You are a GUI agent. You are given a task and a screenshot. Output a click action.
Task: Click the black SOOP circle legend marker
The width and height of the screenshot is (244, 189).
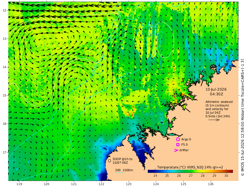click(110, 161)
